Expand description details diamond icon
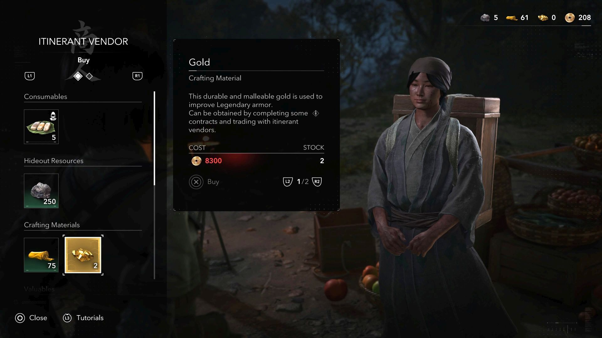The width and height of the screenshot is (602, 338). [x=316, y=113]
